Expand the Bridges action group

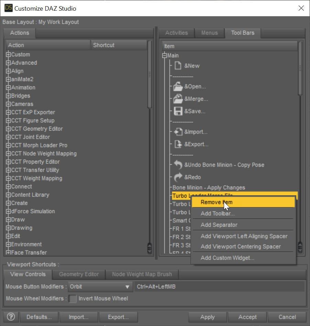(8, 96)
